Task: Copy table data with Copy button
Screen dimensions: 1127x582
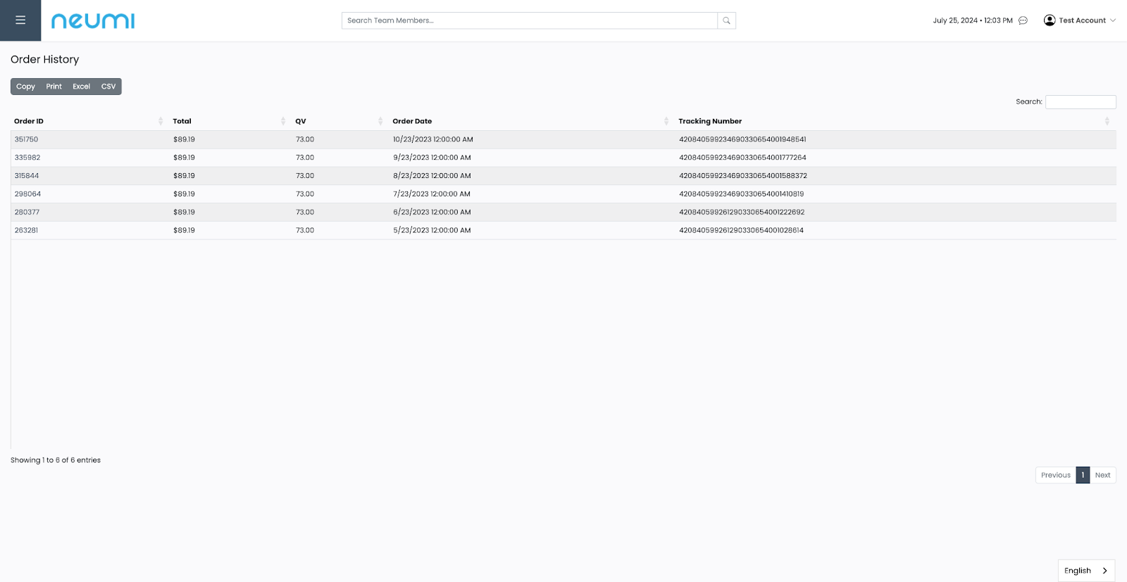Action: coord(25,87)
